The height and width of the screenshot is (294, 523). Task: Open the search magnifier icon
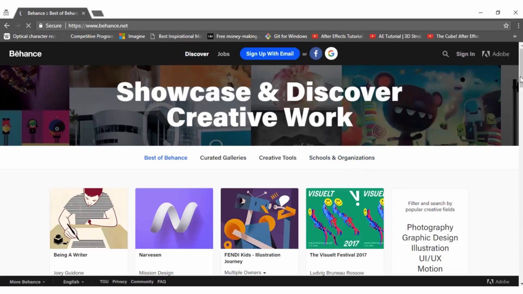coord(445,54)
